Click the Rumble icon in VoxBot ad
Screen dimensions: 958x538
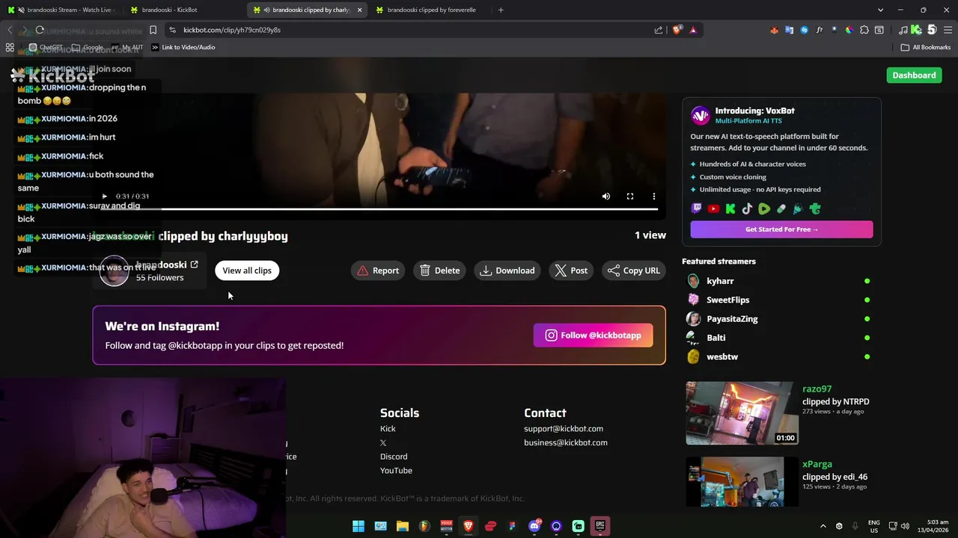click(x=764, y=209)
